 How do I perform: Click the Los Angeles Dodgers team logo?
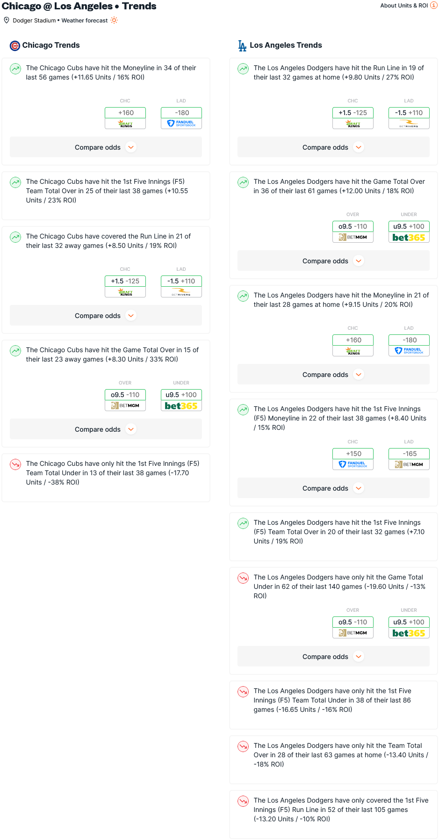(x=242, y=45)
